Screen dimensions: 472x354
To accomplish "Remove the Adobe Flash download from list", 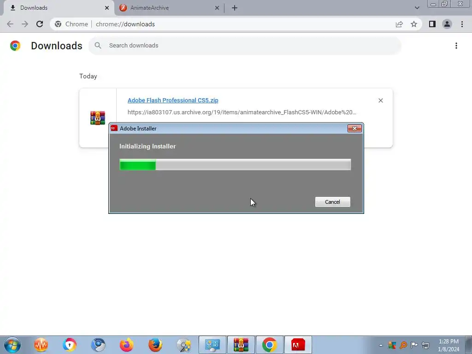I will pyautogui.click(x=380, y=100).
